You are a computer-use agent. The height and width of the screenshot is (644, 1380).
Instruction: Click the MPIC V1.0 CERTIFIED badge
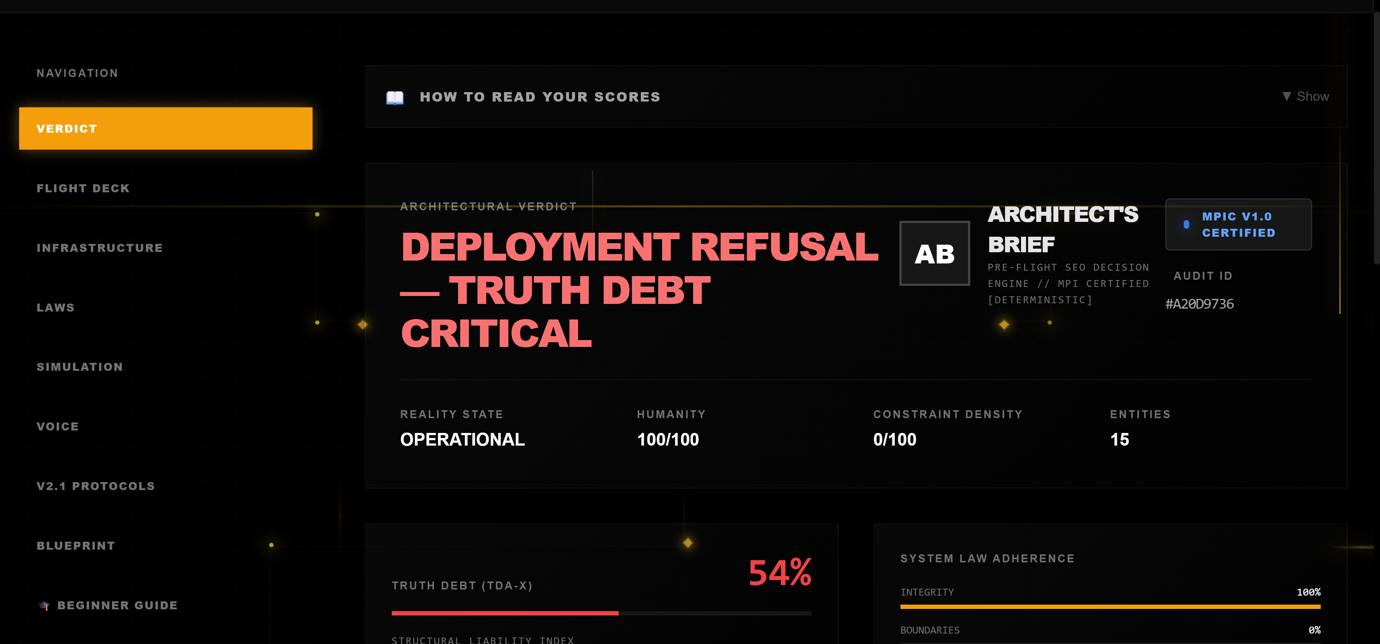tap(1238, 224)
